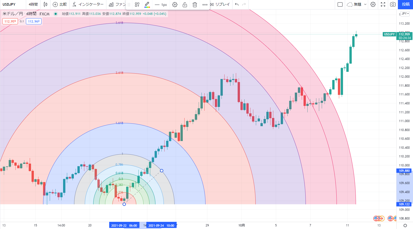Viewport: 413px width, 229px height.
Task: Open the layout selection square icon
Action: [340, 4]
